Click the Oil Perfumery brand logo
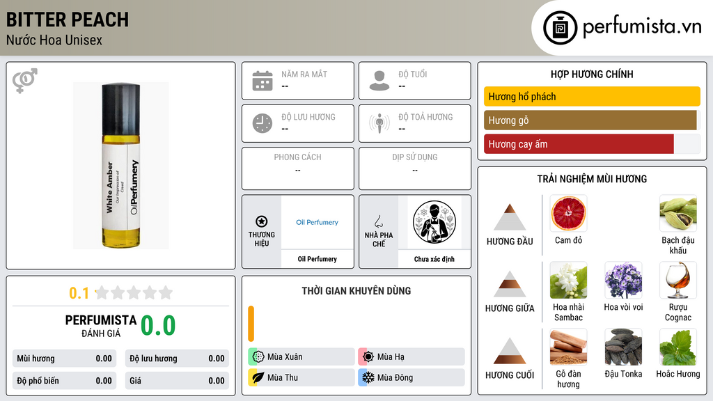713x401 pixels. click(317, 222)
